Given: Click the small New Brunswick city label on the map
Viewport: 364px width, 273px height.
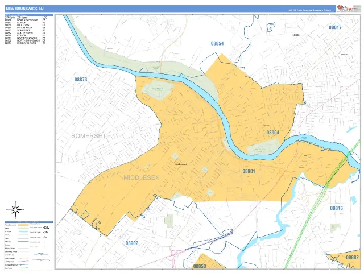Looking at the screenshot, I should pyautogui.click(x=181, y=164).
